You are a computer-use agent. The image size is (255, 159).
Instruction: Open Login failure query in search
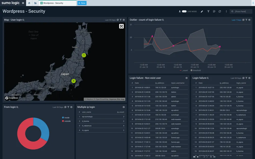(208, 78)
